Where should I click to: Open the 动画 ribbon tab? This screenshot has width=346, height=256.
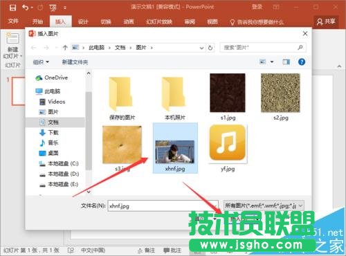coord(129,21)
